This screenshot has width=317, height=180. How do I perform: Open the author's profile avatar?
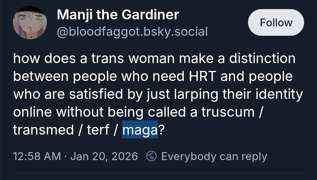coord(30,23)
